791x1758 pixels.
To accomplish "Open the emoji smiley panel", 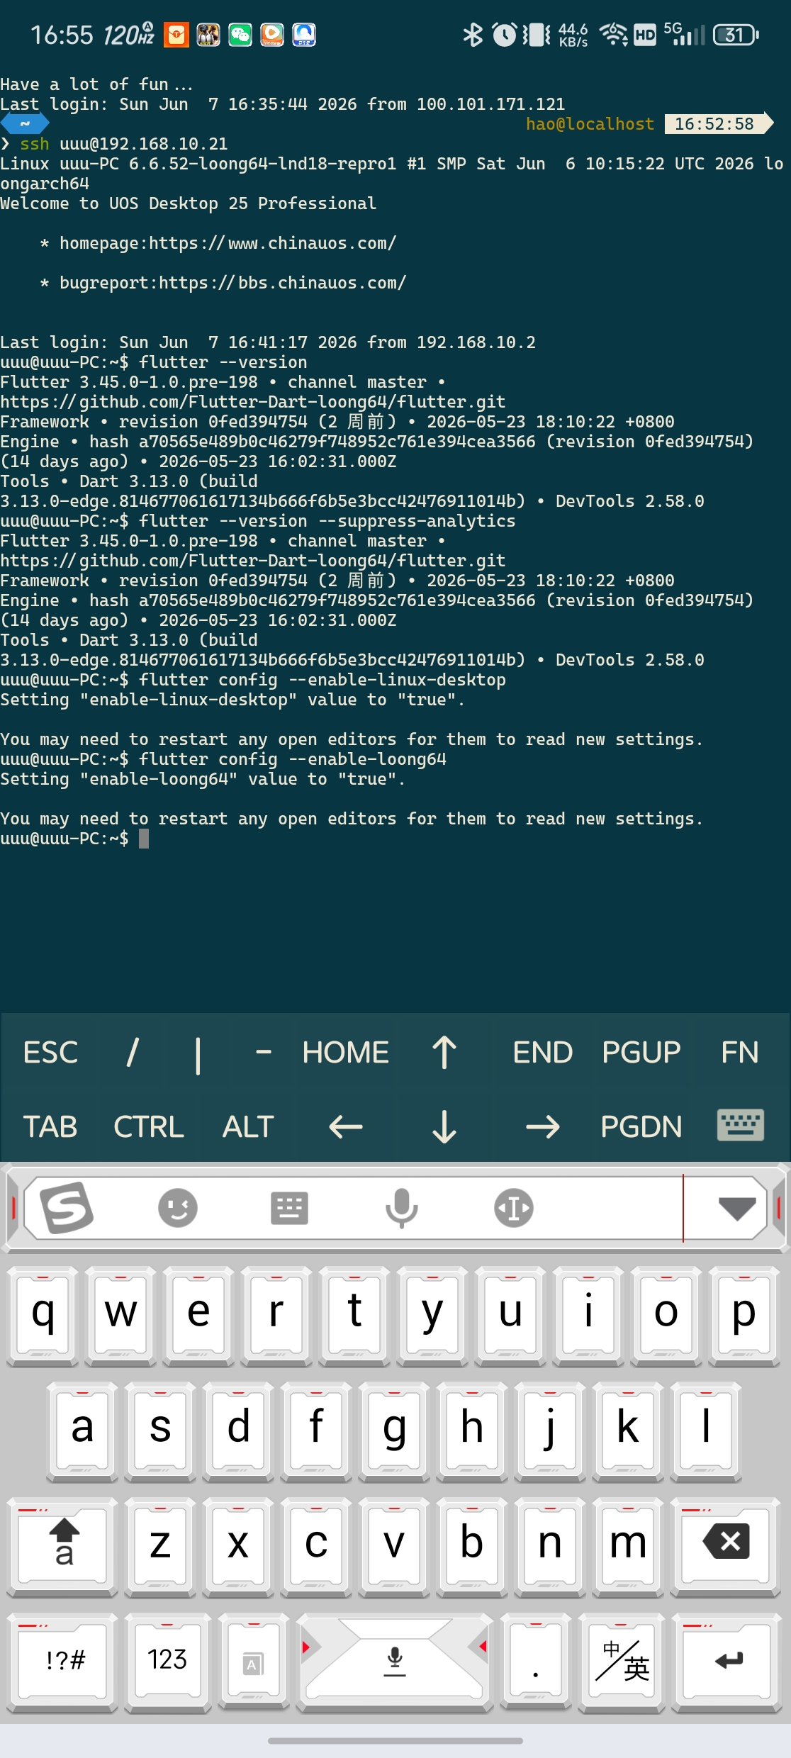I will 178,1208.
